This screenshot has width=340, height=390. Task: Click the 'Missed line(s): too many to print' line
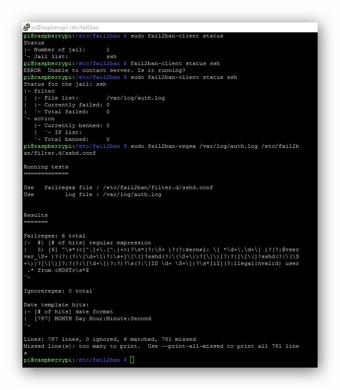[161, 346]
